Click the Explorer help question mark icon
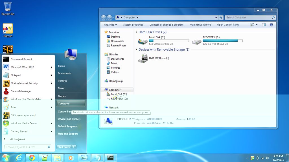This screenshot has height=162, width=289. 271,25
